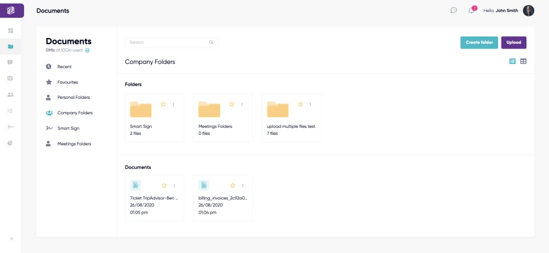Open the dashboard icon in left sidebar
The height and width of the screenshot is (253, 549).
coord(10,30)
